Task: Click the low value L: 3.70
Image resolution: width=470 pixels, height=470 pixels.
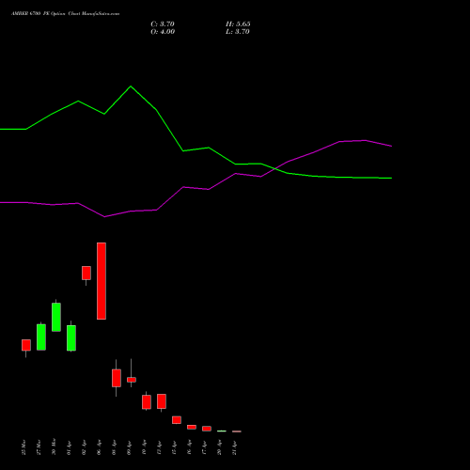Action: pyautogui.click(x=238, y=32)
